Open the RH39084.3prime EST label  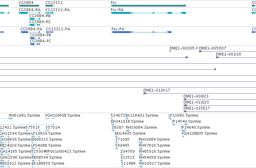click(141, 127)
